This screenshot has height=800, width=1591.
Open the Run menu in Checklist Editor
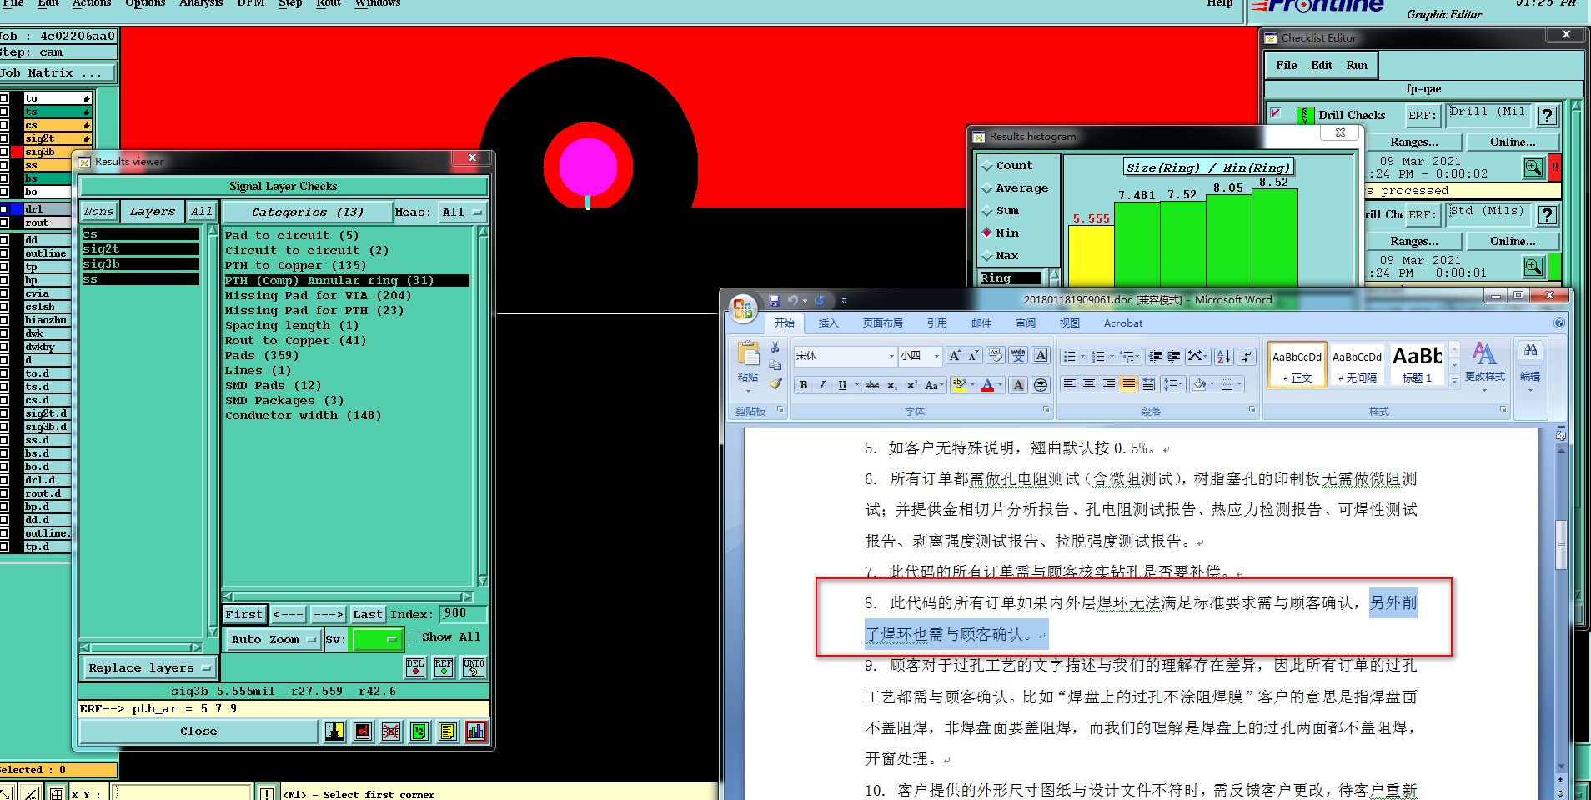coord(1357,65)
